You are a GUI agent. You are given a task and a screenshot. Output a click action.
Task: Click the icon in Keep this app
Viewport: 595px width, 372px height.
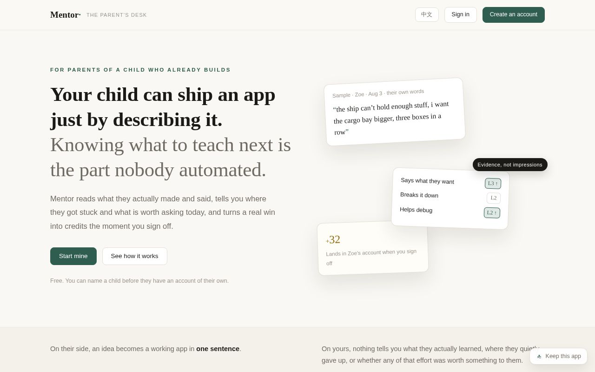pos(539,357)
